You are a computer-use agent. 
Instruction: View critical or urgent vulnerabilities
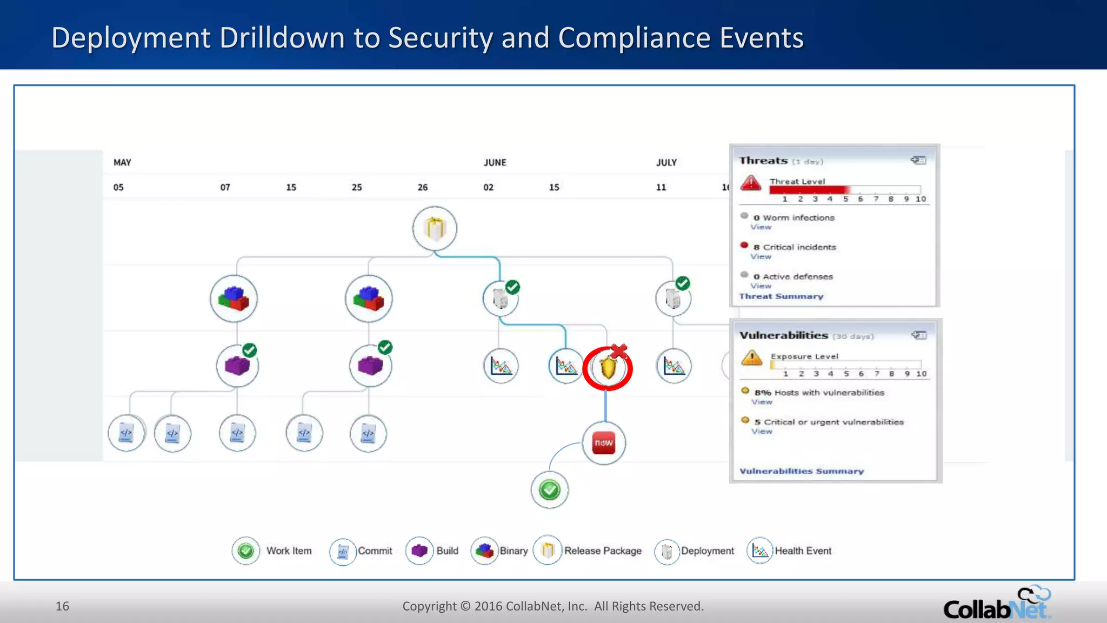tap(762, 431)
